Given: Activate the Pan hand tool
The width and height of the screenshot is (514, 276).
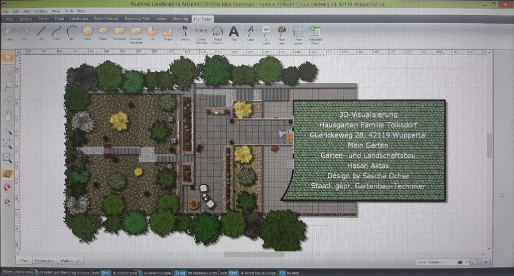Looking at the screenshot, I should tap(8, 115).
